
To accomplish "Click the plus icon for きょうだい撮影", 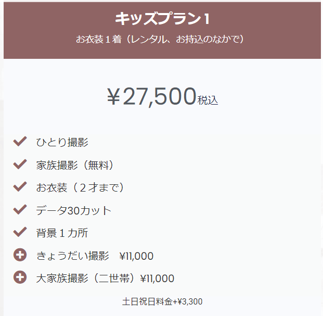I will pyautogui.click(x=20, y=255).
